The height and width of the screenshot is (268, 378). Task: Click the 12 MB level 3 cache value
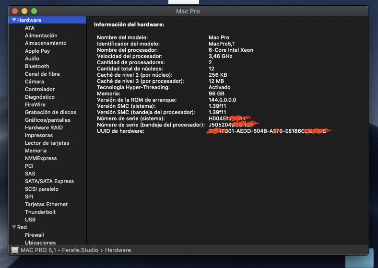(216, 81)
